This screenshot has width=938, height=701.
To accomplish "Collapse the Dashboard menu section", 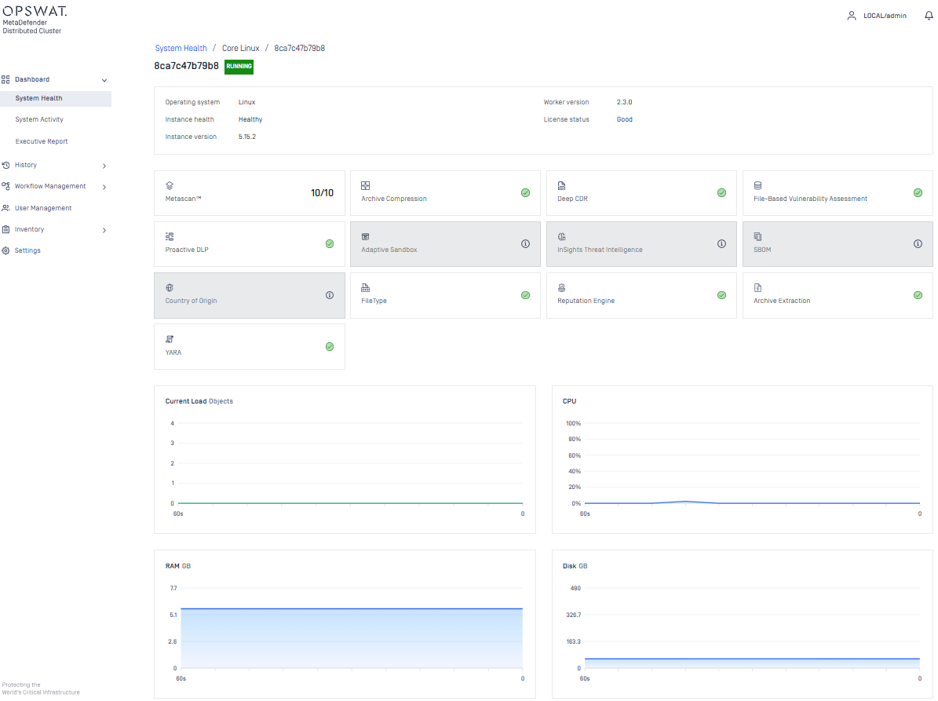I will point(104,80).
